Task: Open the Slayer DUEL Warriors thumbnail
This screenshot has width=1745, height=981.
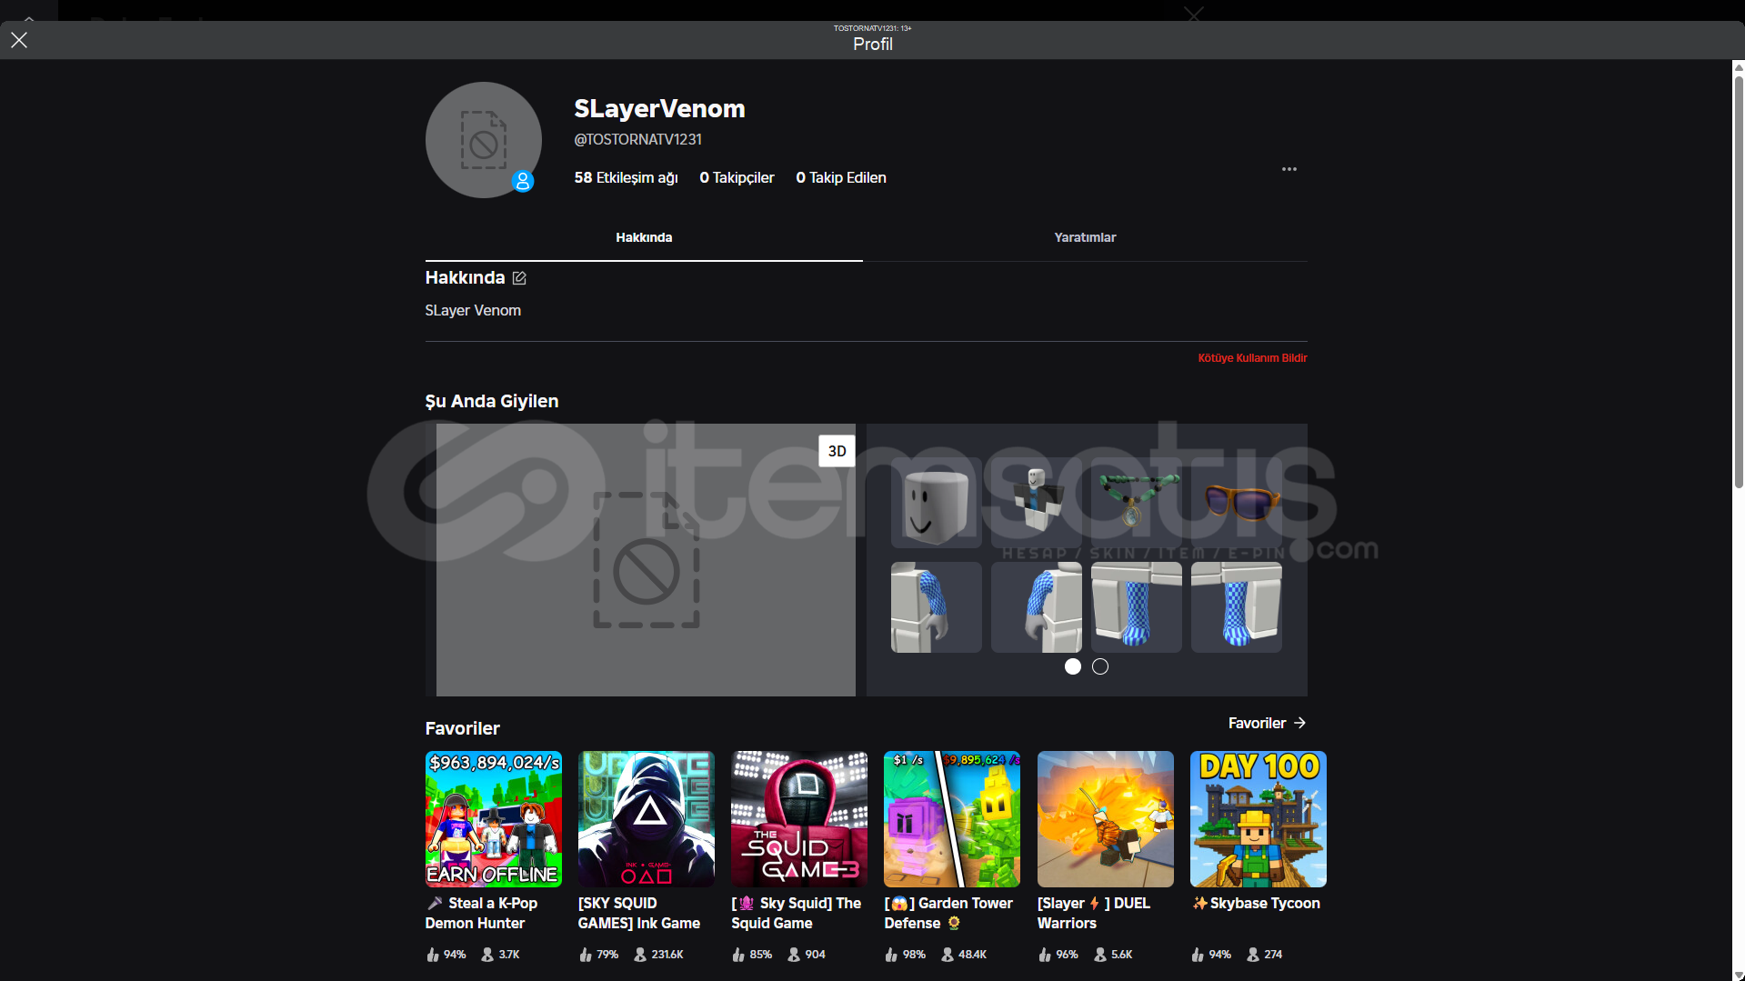Action: coord(1106,819)
